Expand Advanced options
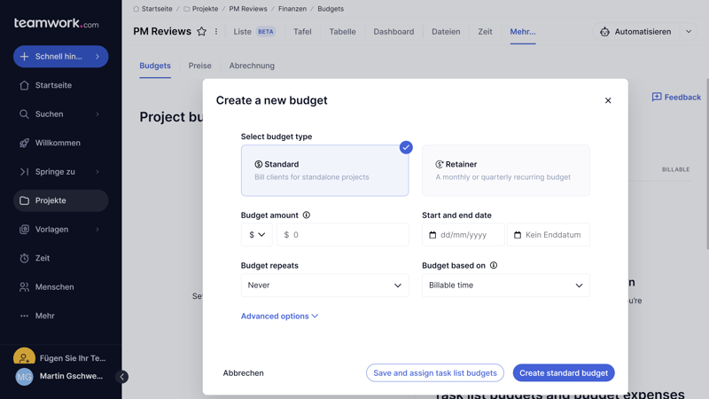This screenshot has width=709, height=399. [x=279, y=316]
